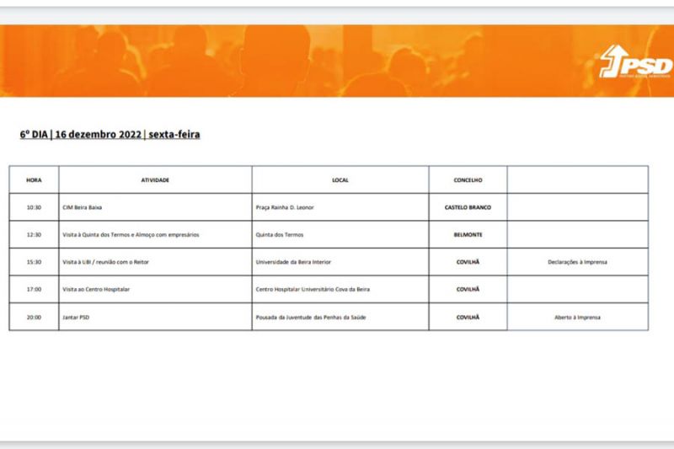The image size is (674, 449).
Task: Select the 12:30 time cell
Action: [x=34, y=234]
